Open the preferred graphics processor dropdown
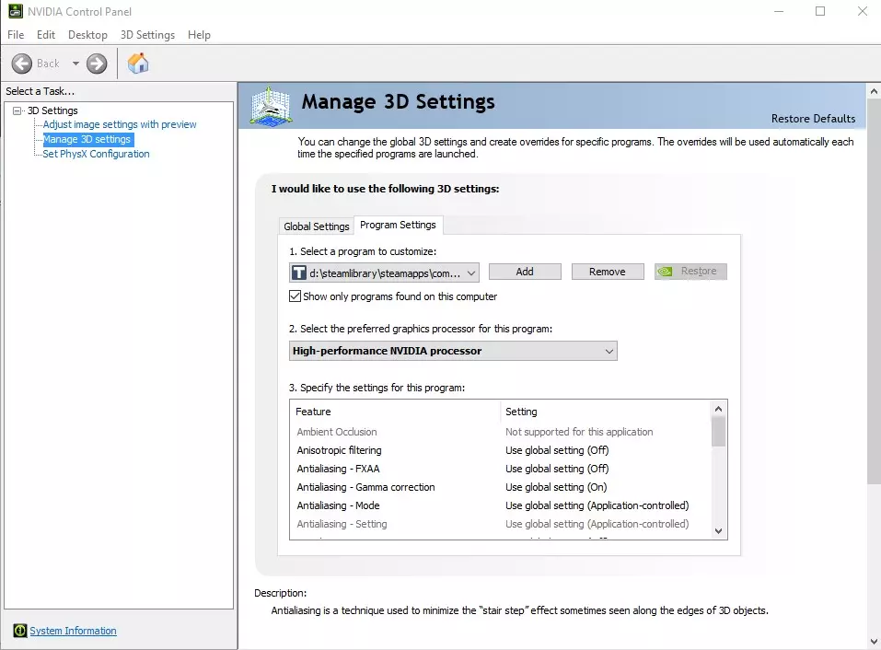Viewport: 881px width, 650px height. pos(453,351)
